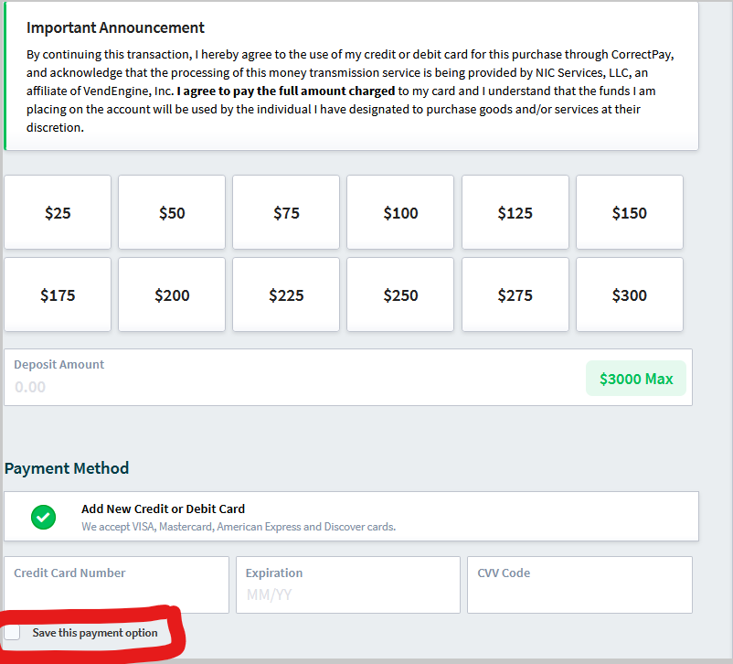Pick the $100 deposit amount
The width and height of the screenshot is (733, 664).
tap(399, 211)
